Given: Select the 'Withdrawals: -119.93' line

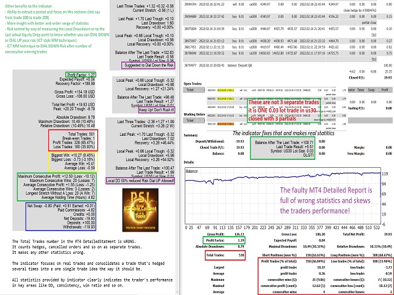Looking at the screenshot, I should click(x=79, y=227).
